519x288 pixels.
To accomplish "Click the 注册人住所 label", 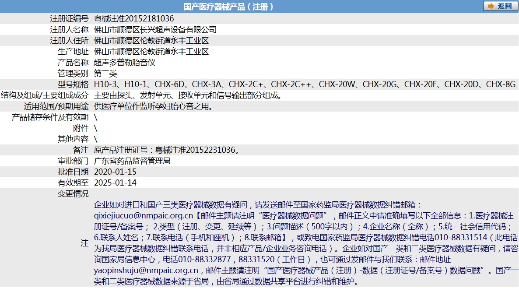I will click(69, 40).
